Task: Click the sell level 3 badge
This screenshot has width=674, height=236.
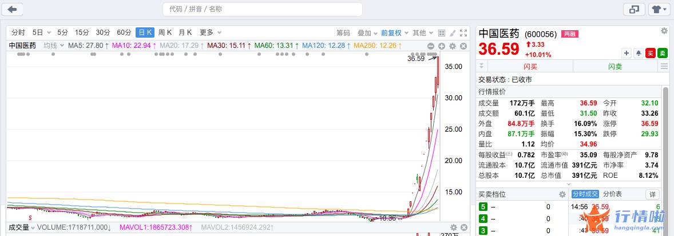Action: (x=483, y=230)
